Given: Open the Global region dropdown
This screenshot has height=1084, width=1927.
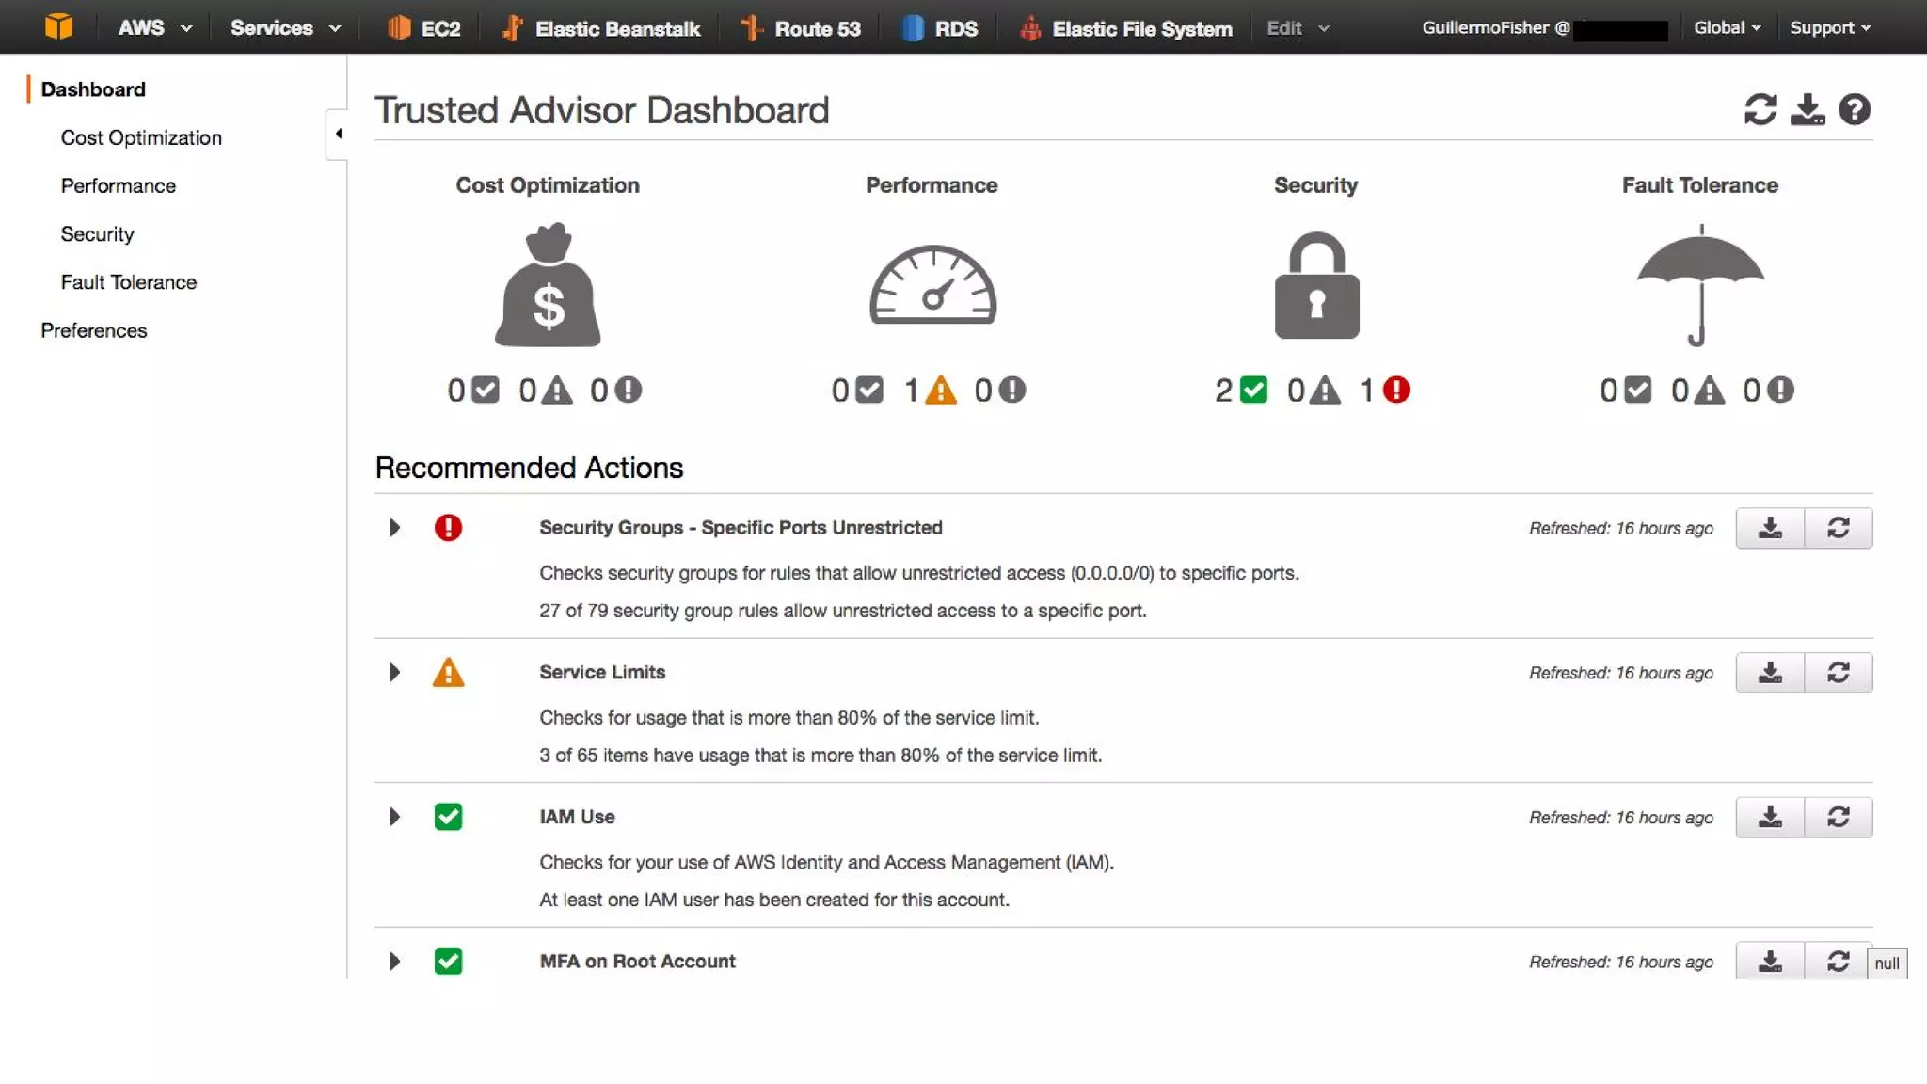Looking at the screenshot, I should pos(1727,28).
